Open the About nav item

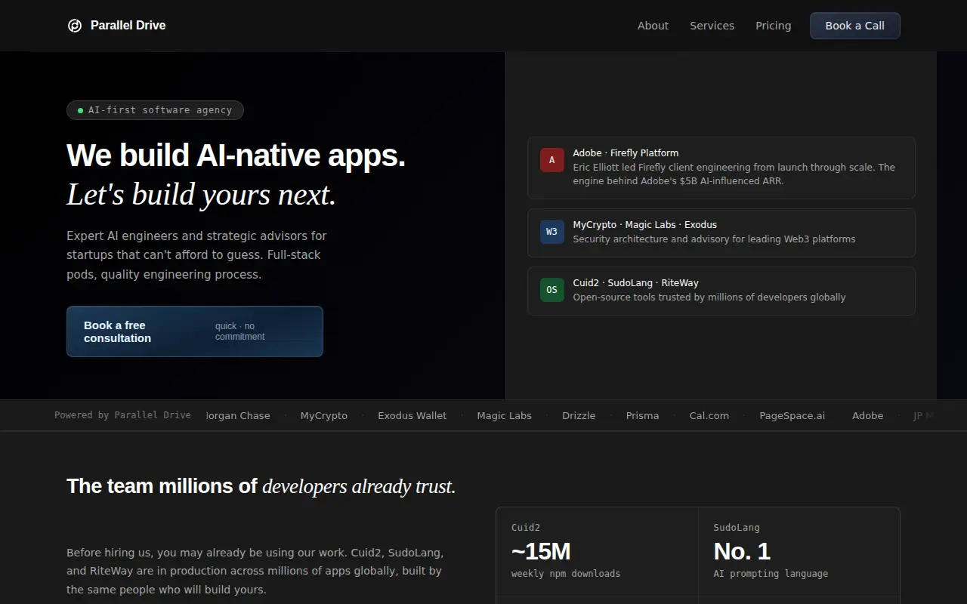click(653, 26)
